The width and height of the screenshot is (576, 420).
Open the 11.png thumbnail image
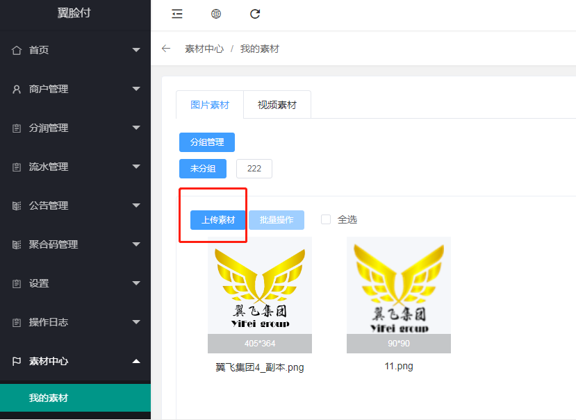(x=399, y=285)
